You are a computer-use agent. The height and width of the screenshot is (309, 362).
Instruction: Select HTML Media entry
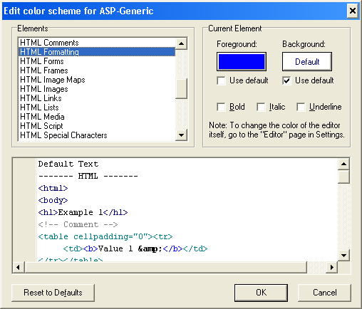(x=97, y=117)
